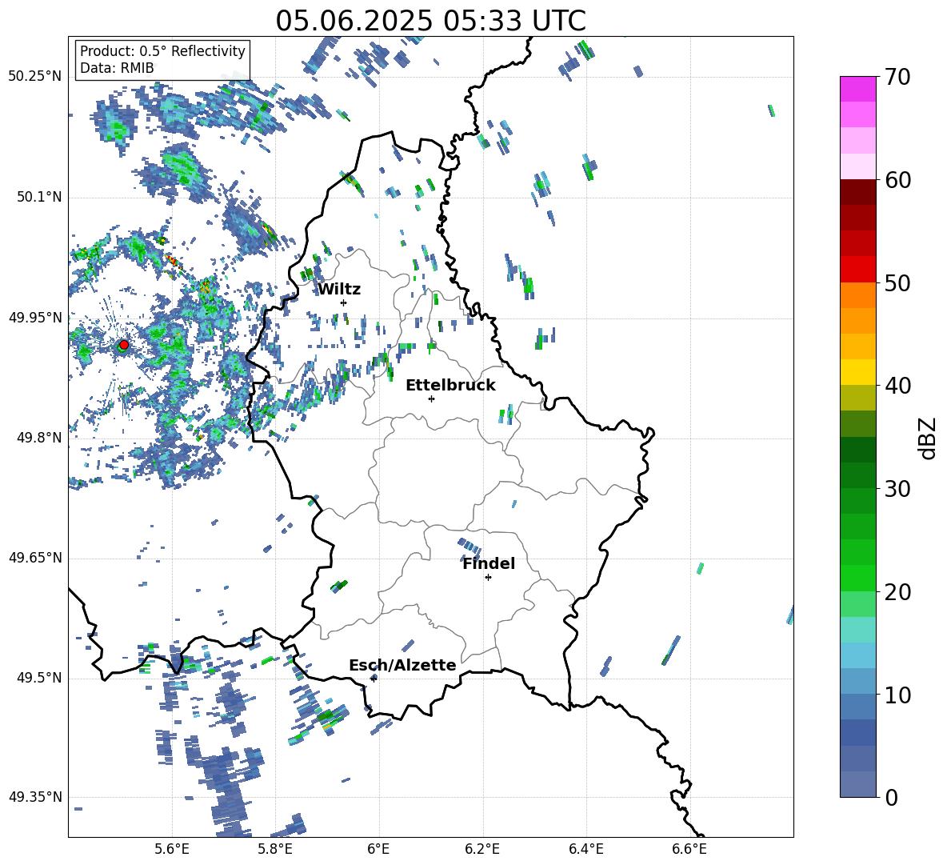
Task: Click the bright red colorbar segment above 50
Action: pos(857,270)
